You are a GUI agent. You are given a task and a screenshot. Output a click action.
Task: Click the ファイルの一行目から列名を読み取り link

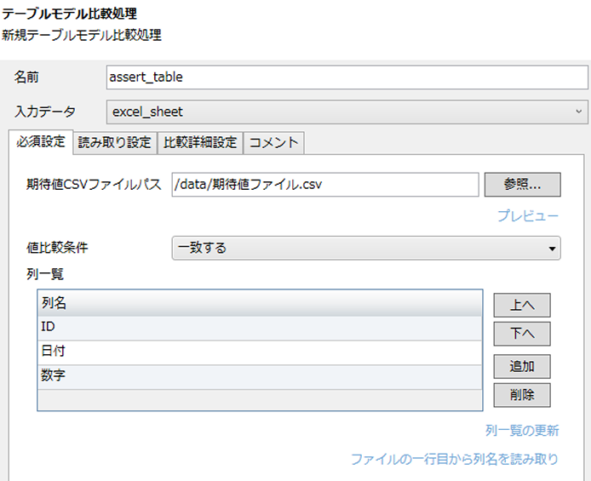[455, 459]
